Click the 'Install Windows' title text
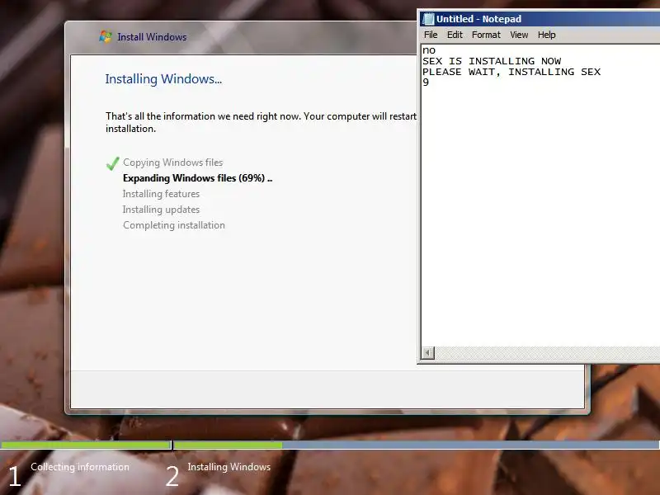 point(152,37)
